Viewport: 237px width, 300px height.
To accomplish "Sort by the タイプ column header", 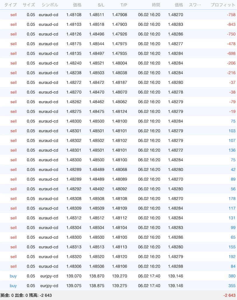I will point(11,5).
